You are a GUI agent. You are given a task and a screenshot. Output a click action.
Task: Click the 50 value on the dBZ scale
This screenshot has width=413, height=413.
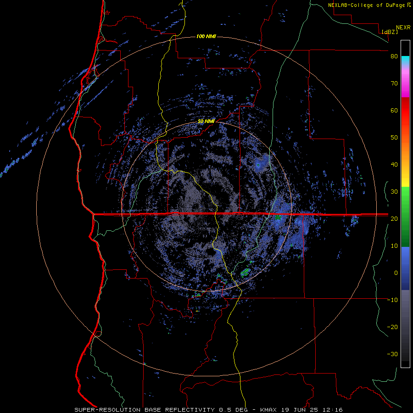[394, 138]
